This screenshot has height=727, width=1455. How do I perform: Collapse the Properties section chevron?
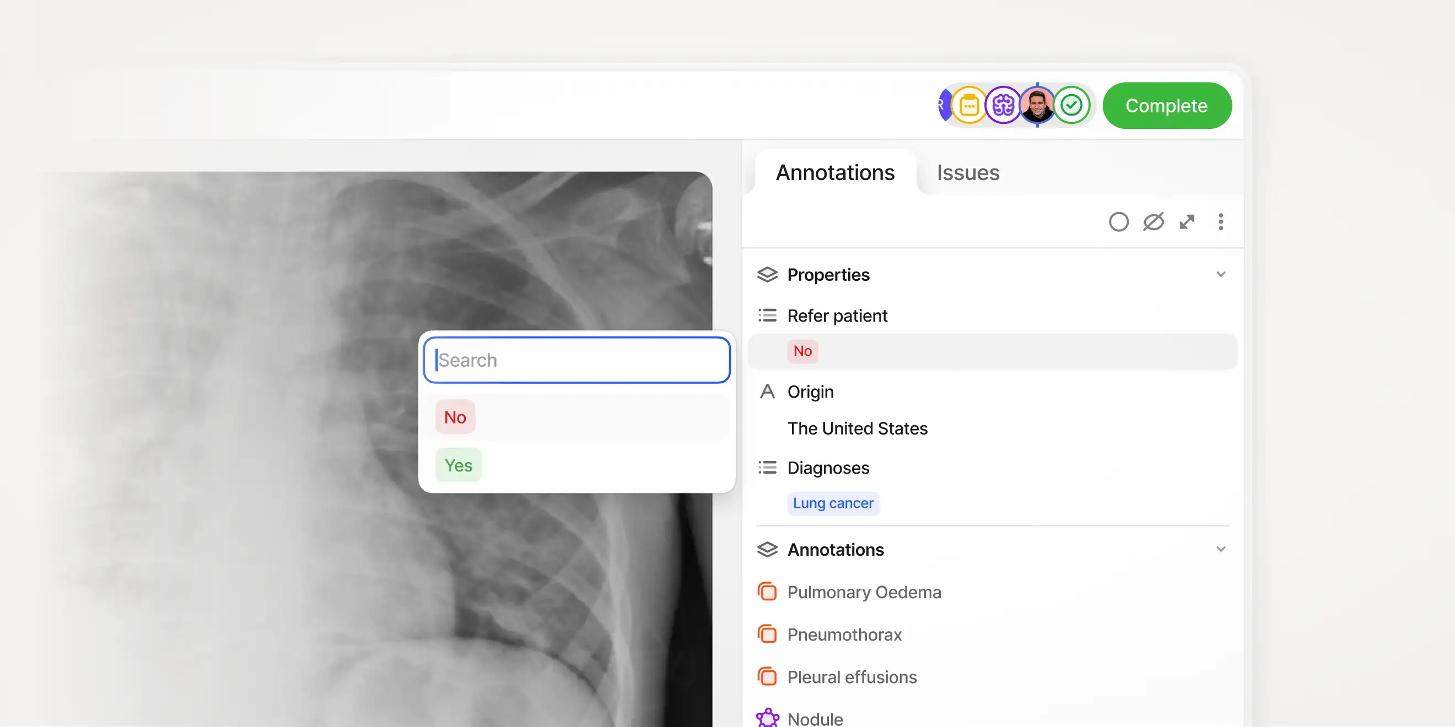click(x=1221, y=274)
